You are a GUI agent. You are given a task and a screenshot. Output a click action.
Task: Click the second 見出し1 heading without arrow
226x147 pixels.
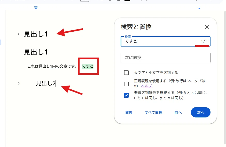(x=36, y=52)
